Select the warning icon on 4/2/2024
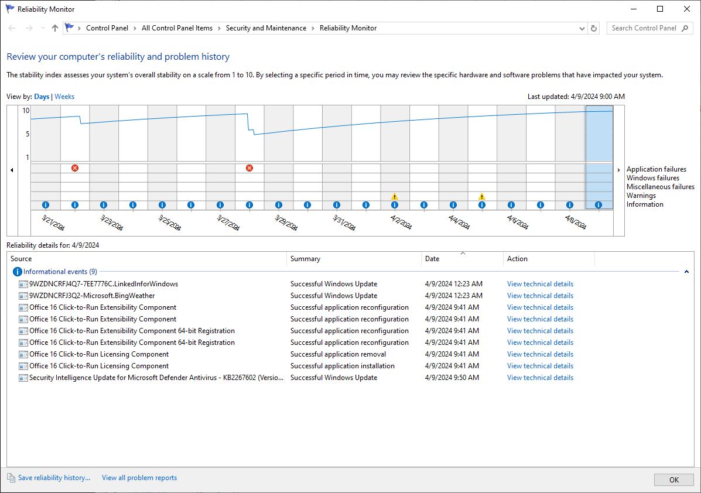This screenshot has height=493, width=701. click(395, 197)
